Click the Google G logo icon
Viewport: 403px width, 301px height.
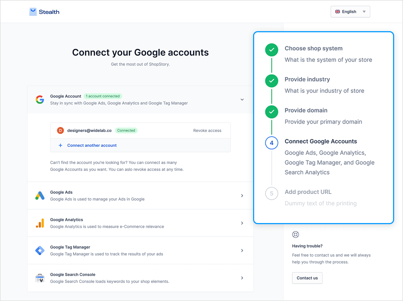click(x=40, y=99)
